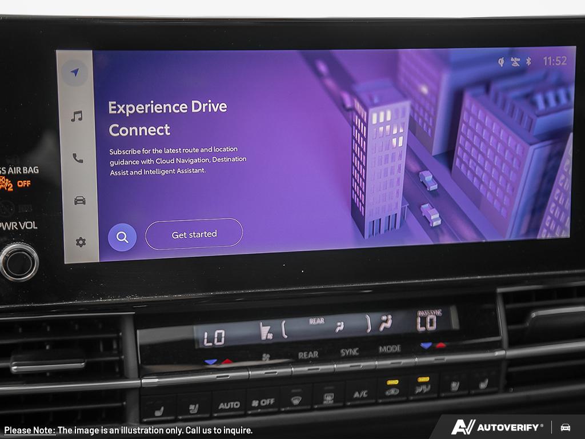Screen dimensions: 585x439
Task: Open the navigation arrow icon in the sidebar
Action: coord(75,73)
